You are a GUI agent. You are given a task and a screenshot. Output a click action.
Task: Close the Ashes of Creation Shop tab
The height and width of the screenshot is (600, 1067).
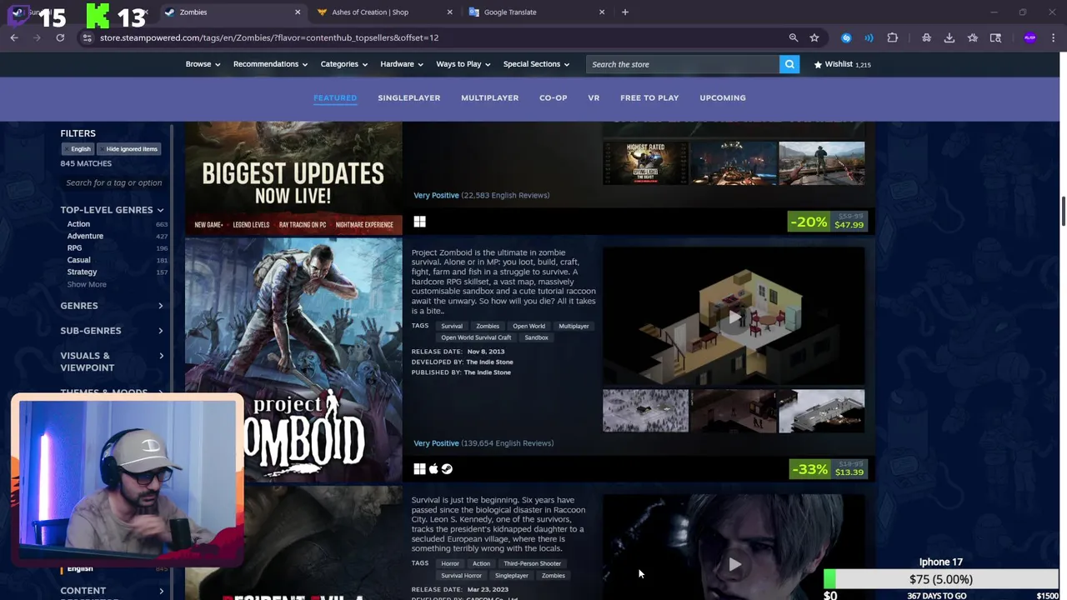450,12
